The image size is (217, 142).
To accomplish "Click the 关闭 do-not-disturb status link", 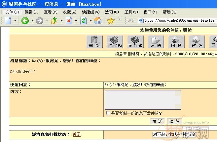I will [x=76, y=134].
